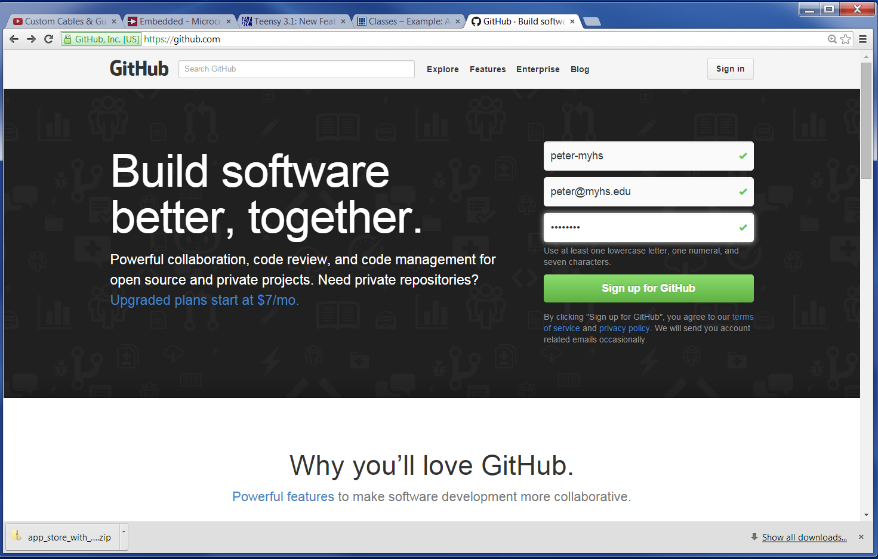This screenshot has width=878, height=559.
Task: Minimize the Chrome window
Action: coord(809,9)
